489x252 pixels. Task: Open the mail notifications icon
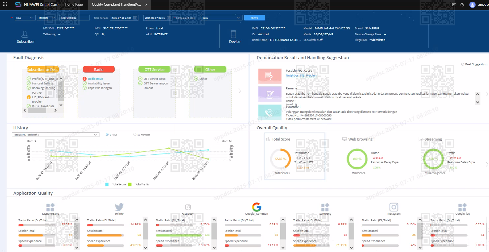(454, 5)
